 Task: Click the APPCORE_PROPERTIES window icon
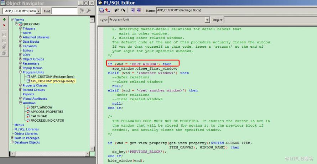[28, 112]
